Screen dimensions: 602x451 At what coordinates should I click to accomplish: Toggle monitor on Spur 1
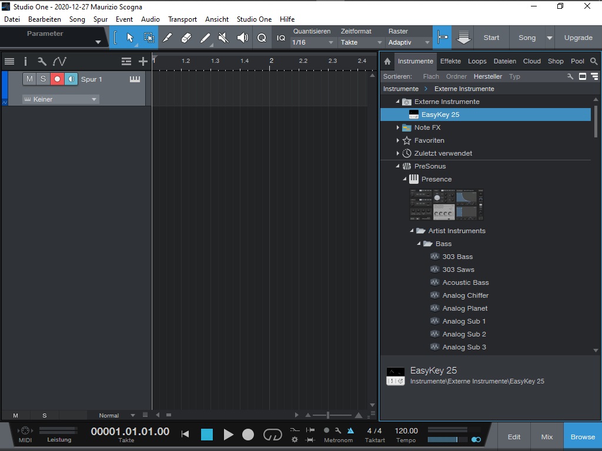71,79
